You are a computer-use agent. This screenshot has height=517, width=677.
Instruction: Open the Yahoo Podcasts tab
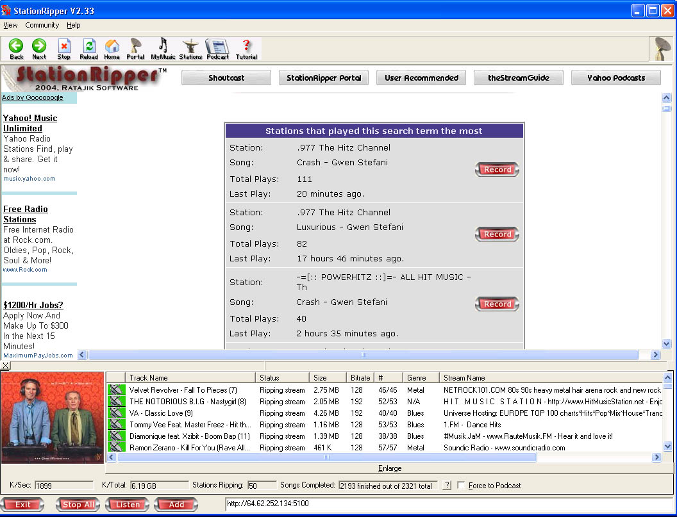616,78
